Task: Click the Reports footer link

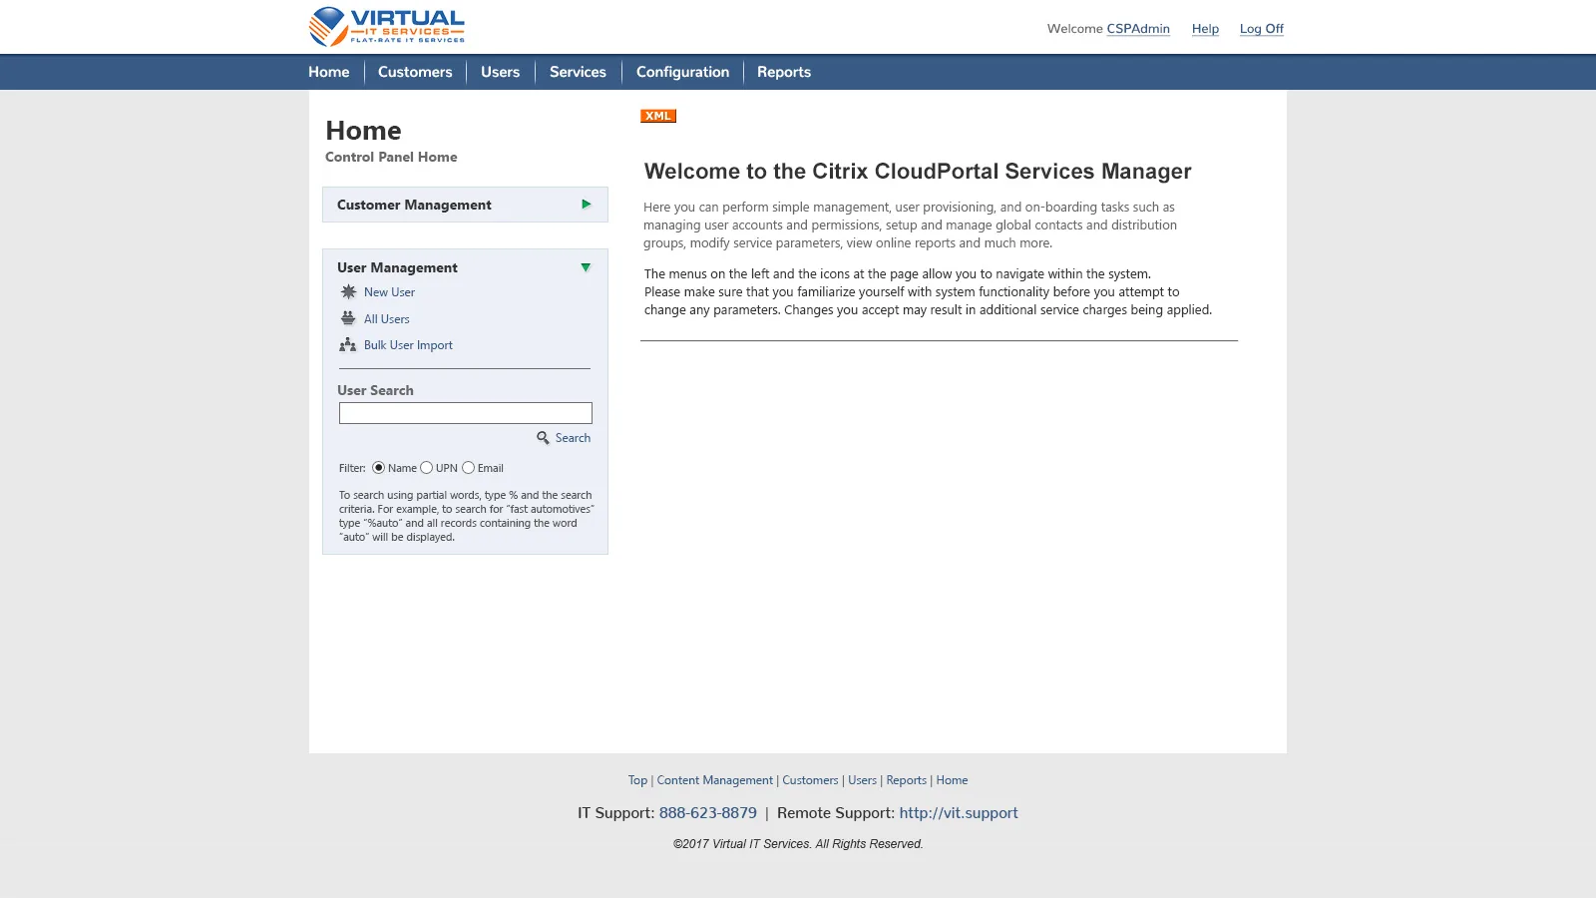Action: (x=906, y=780)
